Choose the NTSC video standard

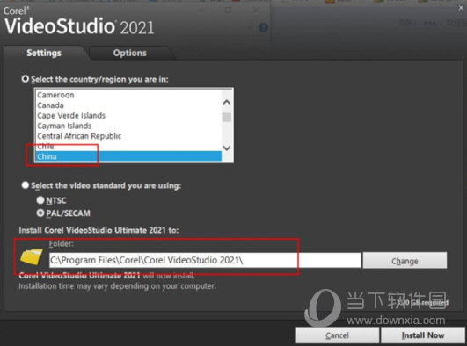[x=40, y=200]
